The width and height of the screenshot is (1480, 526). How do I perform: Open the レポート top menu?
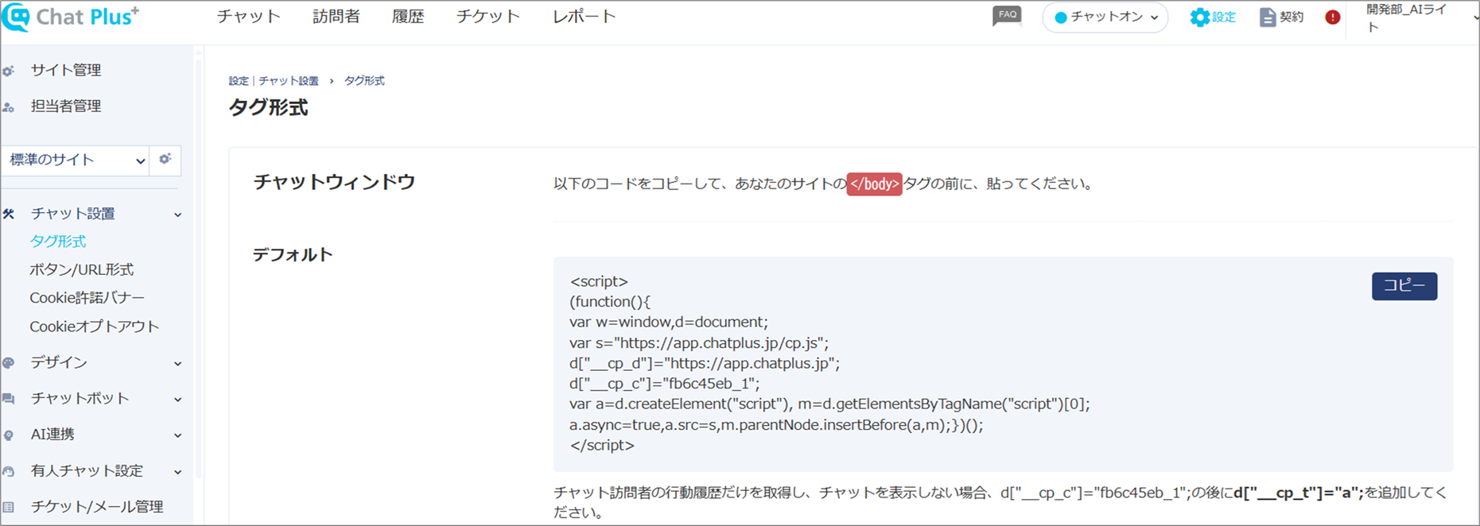coord(585,17)
